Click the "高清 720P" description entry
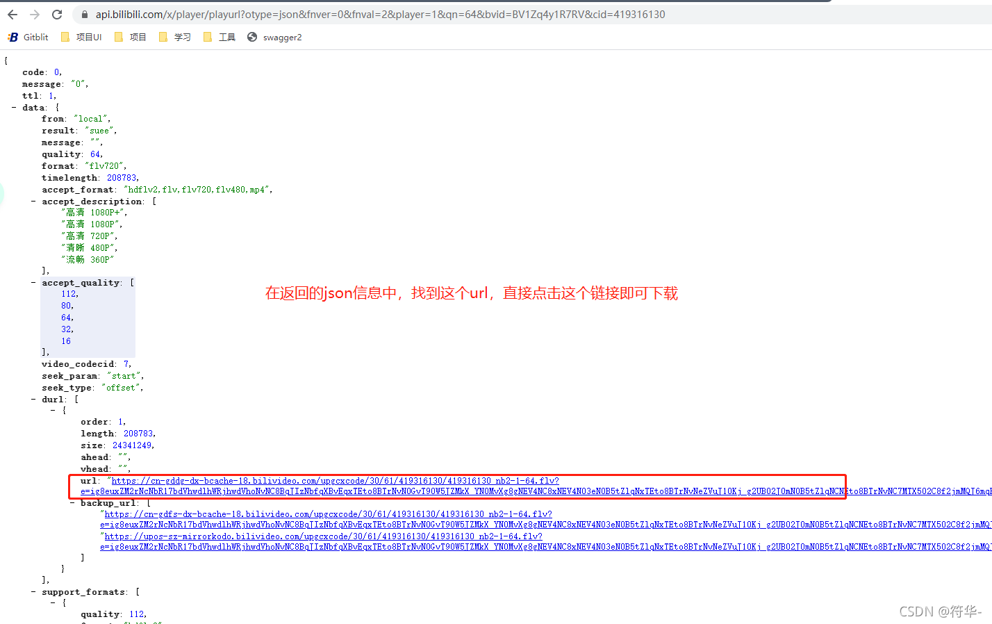This screenshot has width=992, height=624. (x=88, y=236)
